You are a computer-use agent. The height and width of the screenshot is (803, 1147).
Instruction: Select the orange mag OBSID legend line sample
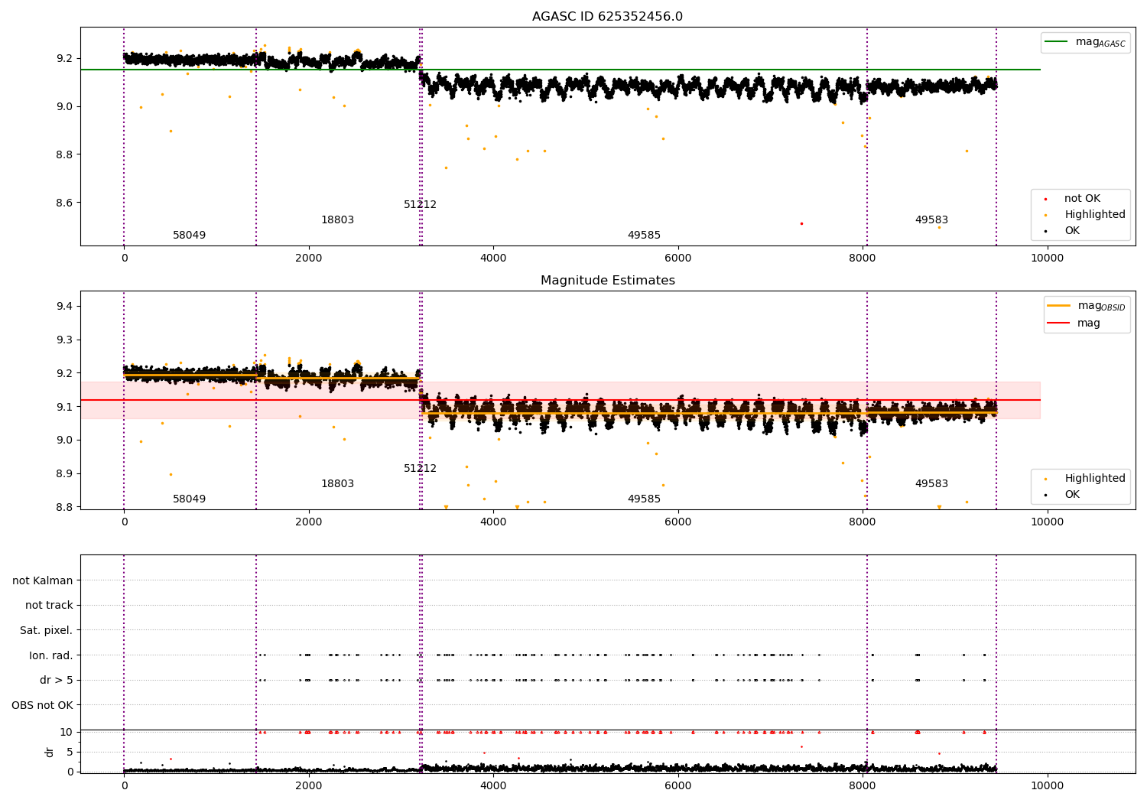1059,306
